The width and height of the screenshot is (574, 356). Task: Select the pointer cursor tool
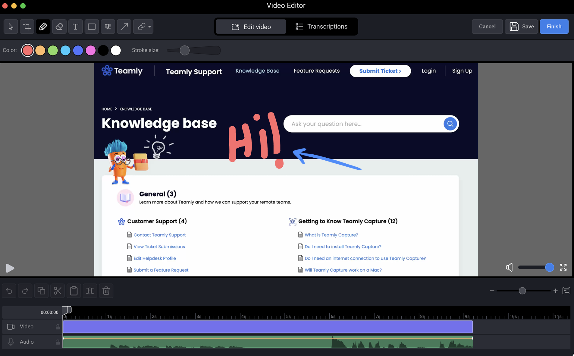point(11,27)
